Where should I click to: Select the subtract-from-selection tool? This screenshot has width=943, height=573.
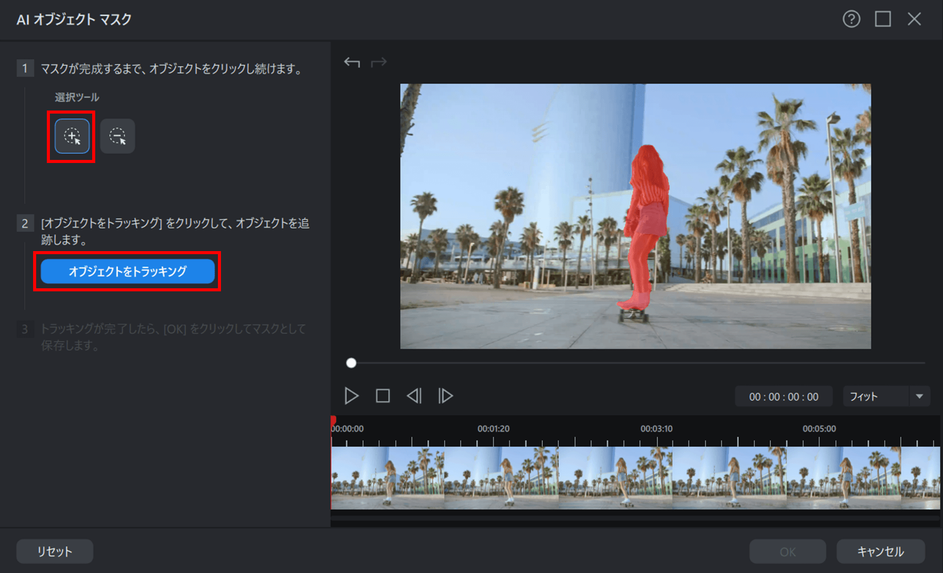pyautogui.click(x=118, y=137)
